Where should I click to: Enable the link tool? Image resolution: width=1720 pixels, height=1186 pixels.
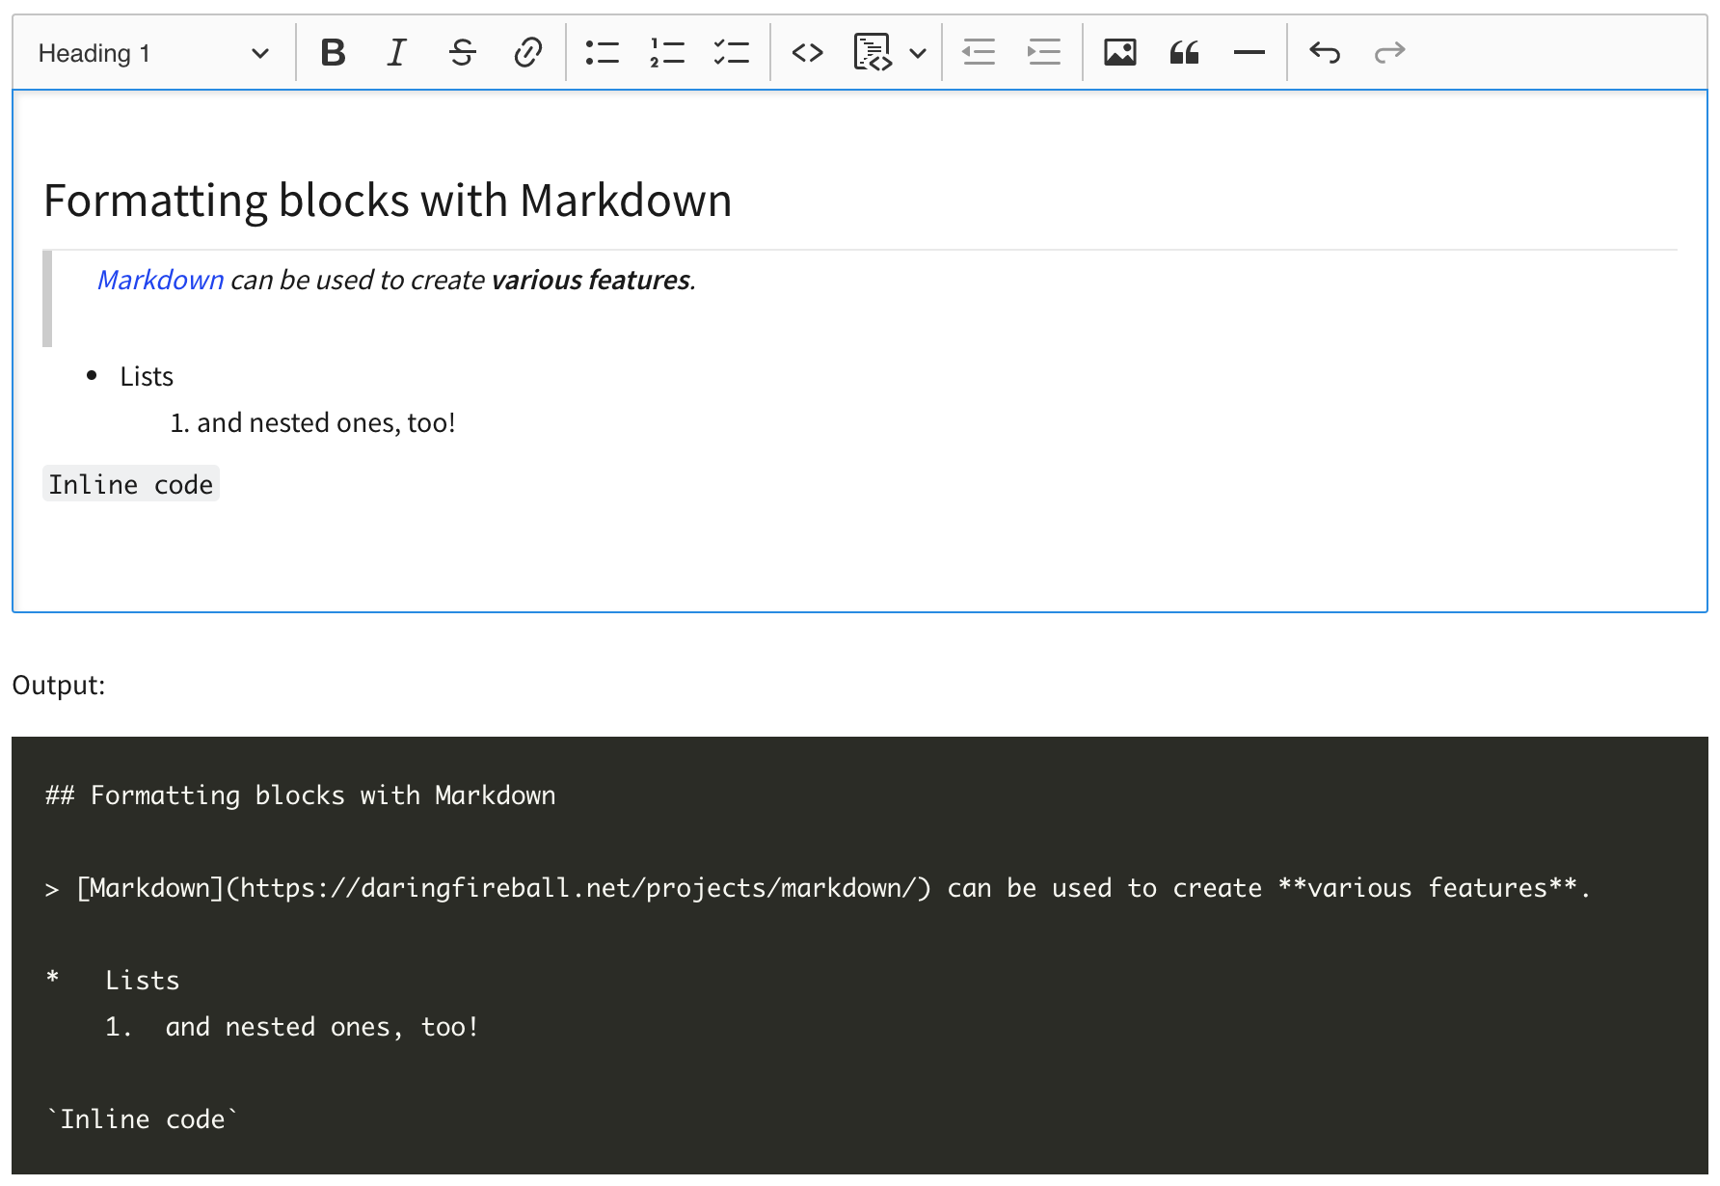point(527,53)
